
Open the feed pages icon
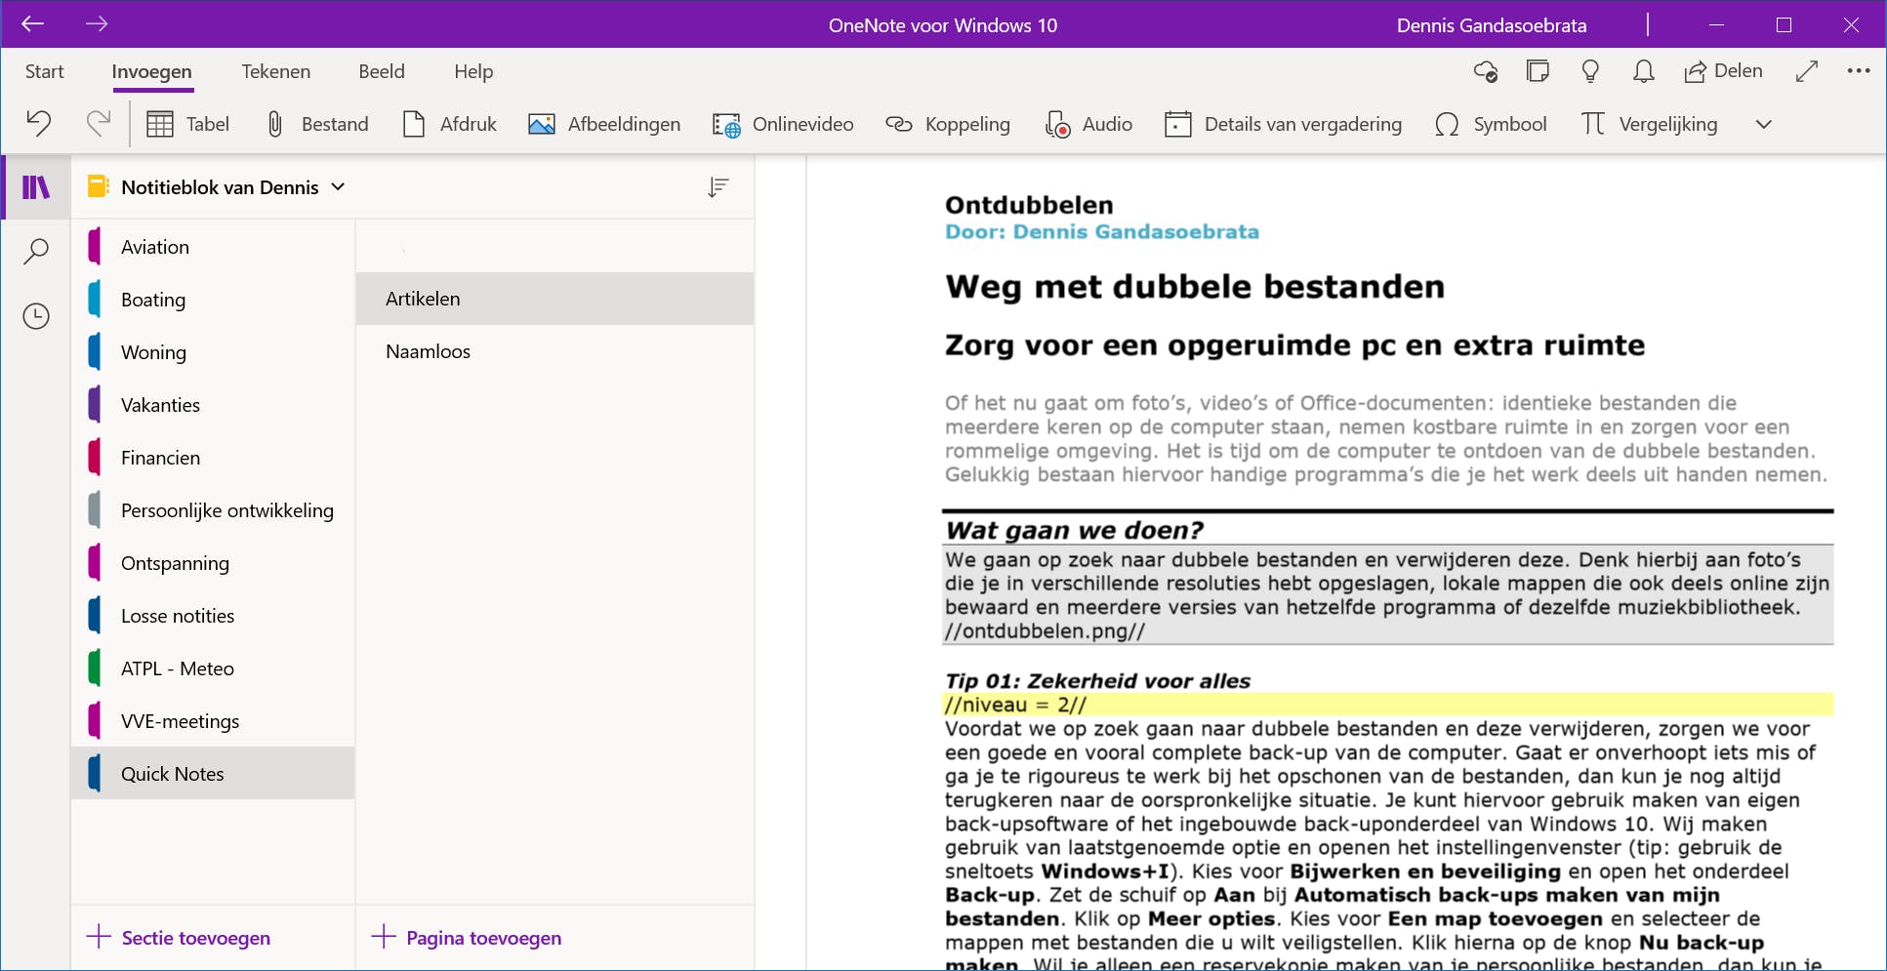pos(1538,71)
